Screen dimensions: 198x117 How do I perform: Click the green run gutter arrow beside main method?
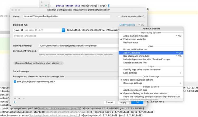coord(46,6)
